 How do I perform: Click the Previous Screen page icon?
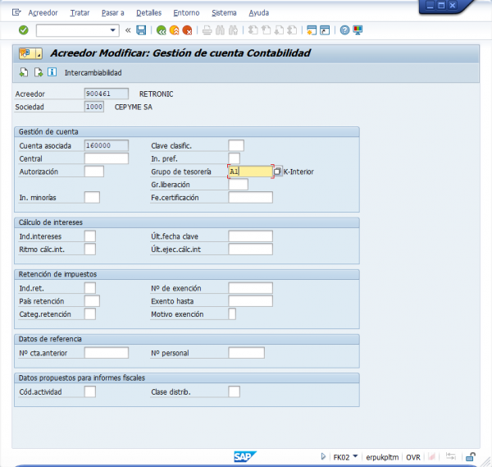[24, 72]
